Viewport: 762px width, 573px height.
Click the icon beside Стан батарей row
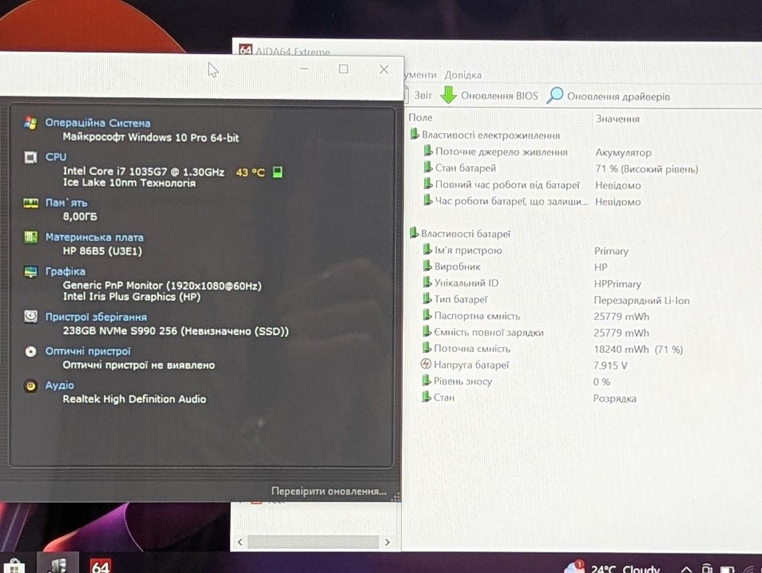pos(427,167)
